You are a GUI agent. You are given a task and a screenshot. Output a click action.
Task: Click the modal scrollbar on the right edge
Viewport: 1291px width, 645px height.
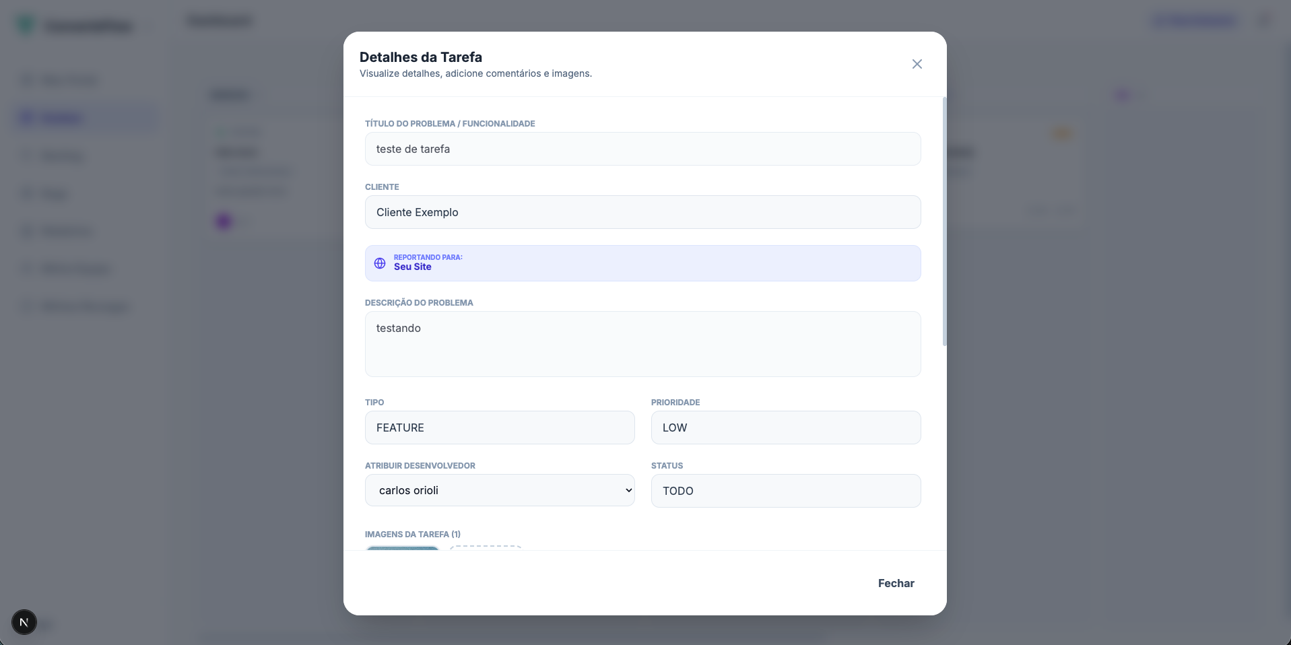[x=944, y=222]
